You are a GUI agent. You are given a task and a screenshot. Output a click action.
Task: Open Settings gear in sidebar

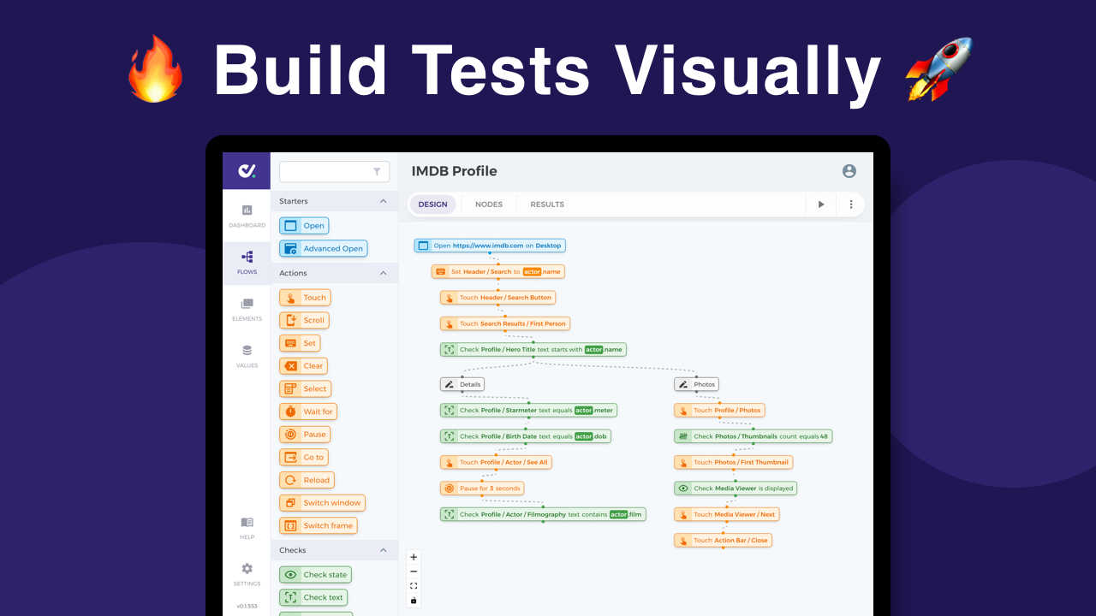(247, 574)
